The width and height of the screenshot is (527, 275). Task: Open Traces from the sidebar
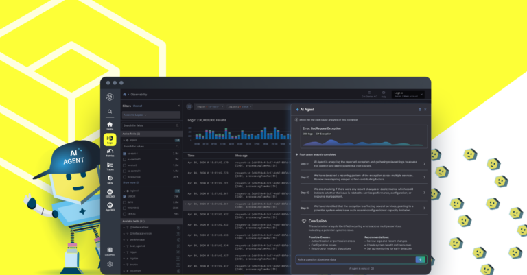tap(110, 168)
